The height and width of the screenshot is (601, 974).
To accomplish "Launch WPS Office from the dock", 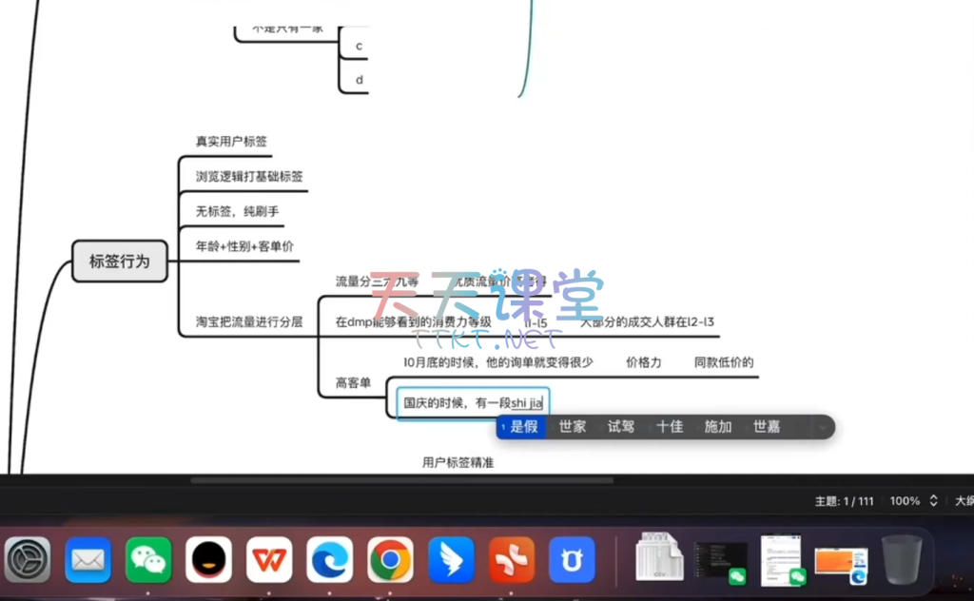I will [269, 559].
